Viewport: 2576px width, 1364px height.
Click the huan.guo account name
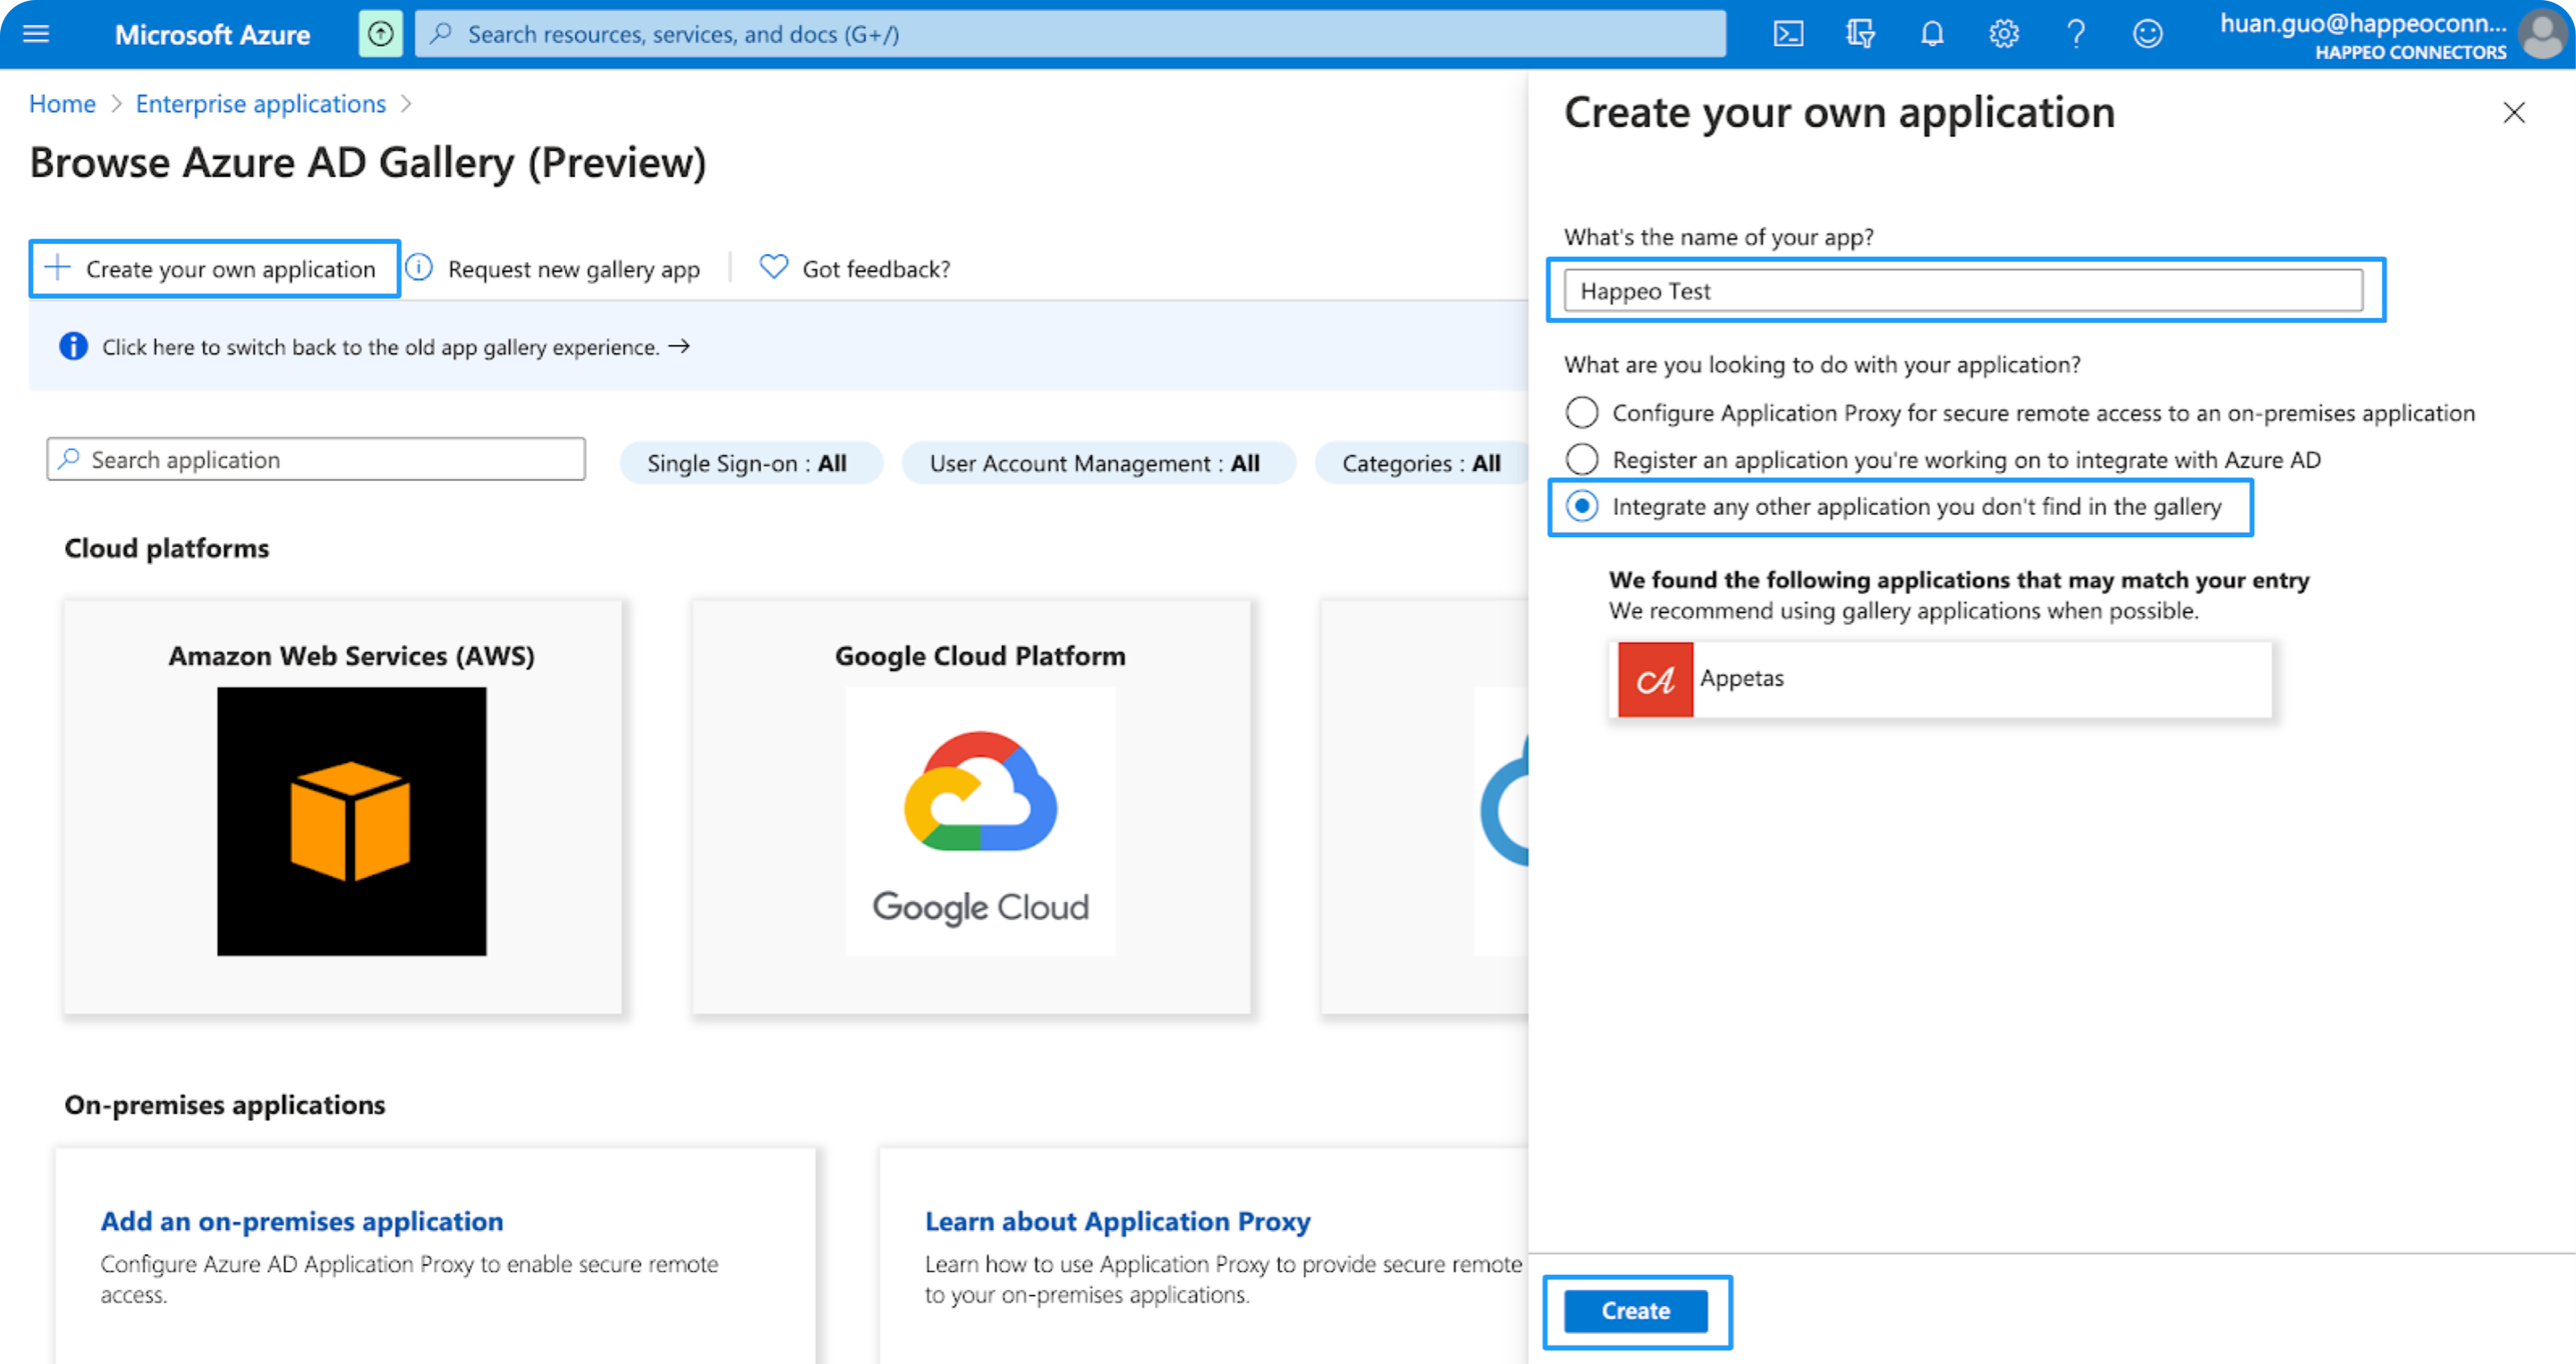tap(2362, 24)
